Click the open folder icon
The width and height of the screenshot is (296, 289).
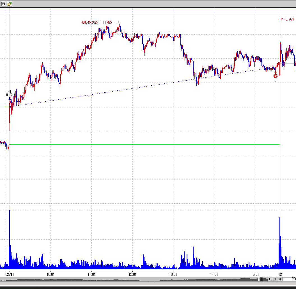pos(10,4)
